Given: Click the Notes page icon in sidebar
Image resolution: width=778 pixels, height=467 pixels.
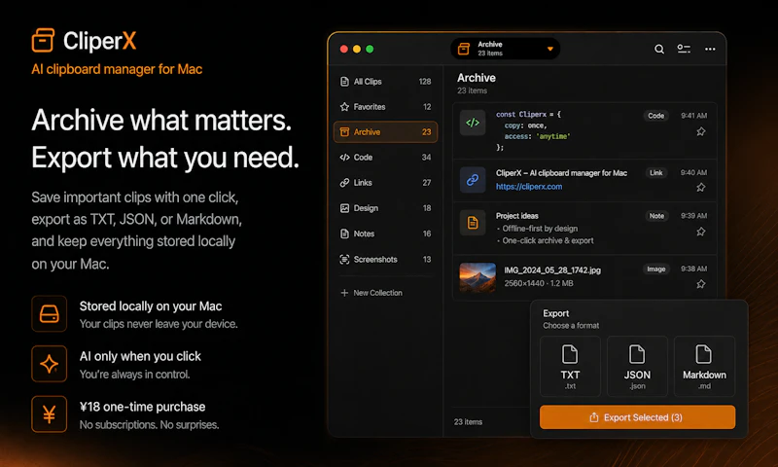Looking at the screenshot, I should tap(344, 233).
